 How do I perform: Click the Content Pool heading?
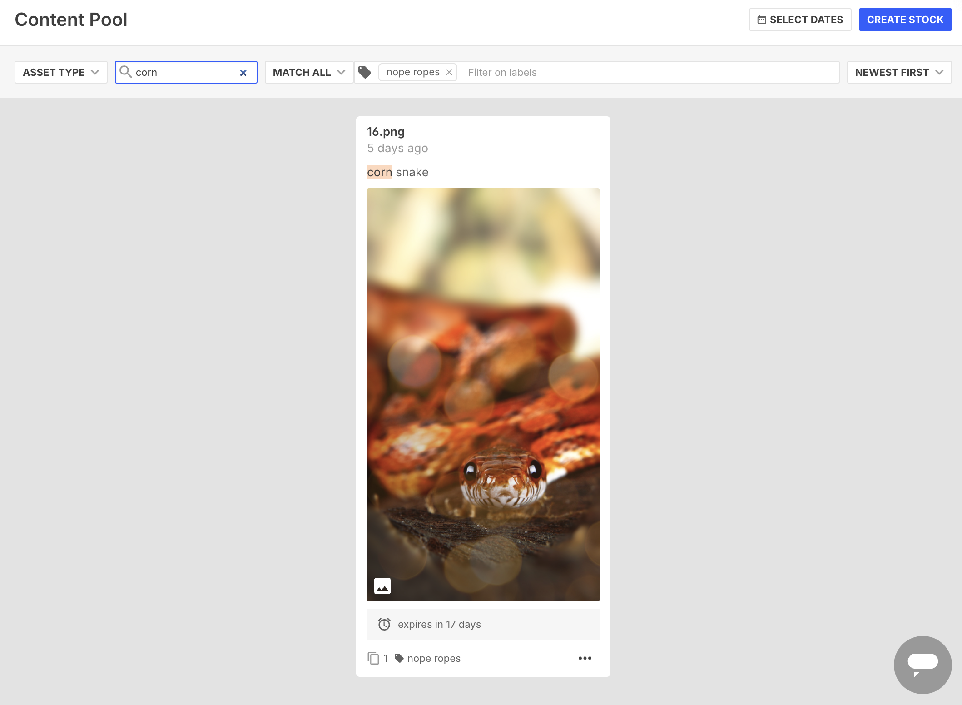coord(71,20)
